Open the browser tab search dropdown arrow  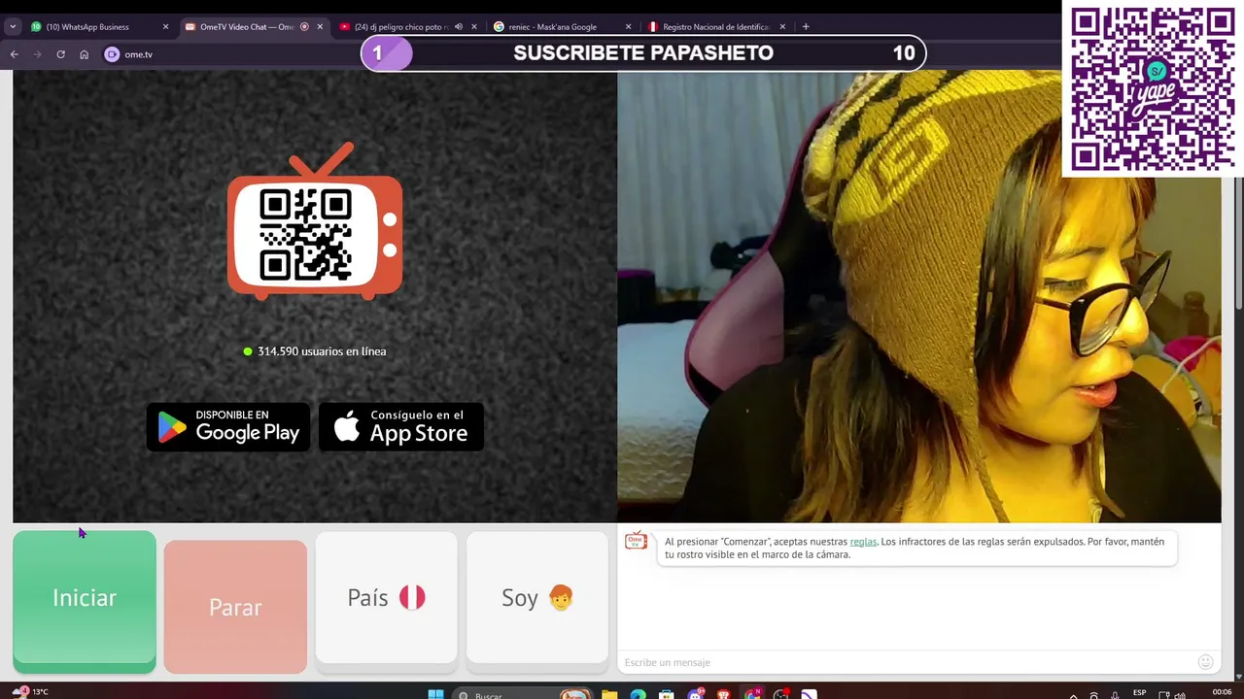(13, 27)
